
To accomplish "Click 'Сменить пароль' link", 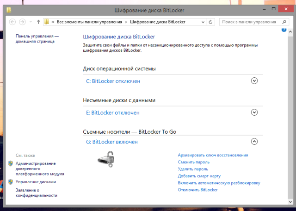I will [x=194, y=162].
